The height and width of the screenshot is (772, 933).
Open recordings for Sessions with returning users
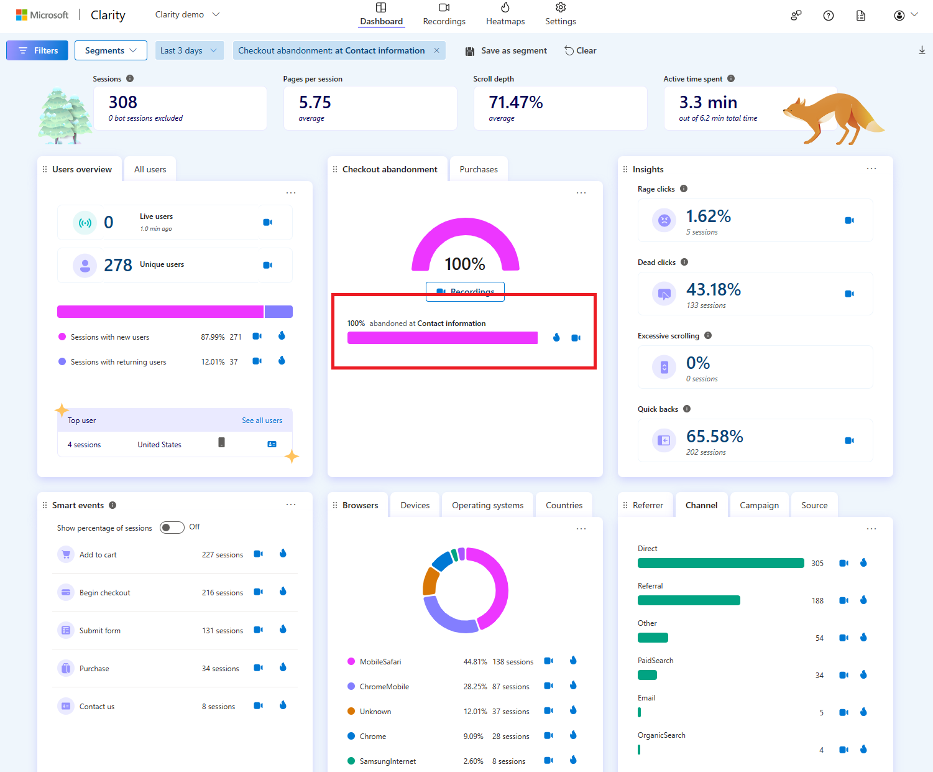coord(257,361)
